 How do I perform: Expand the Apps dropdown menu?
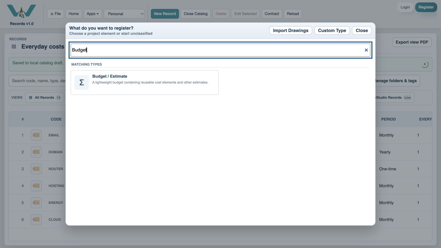coord(93,14)
